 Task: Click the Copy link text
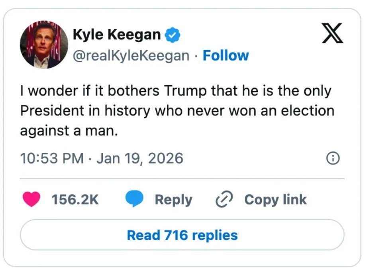[x=275, y=200]
